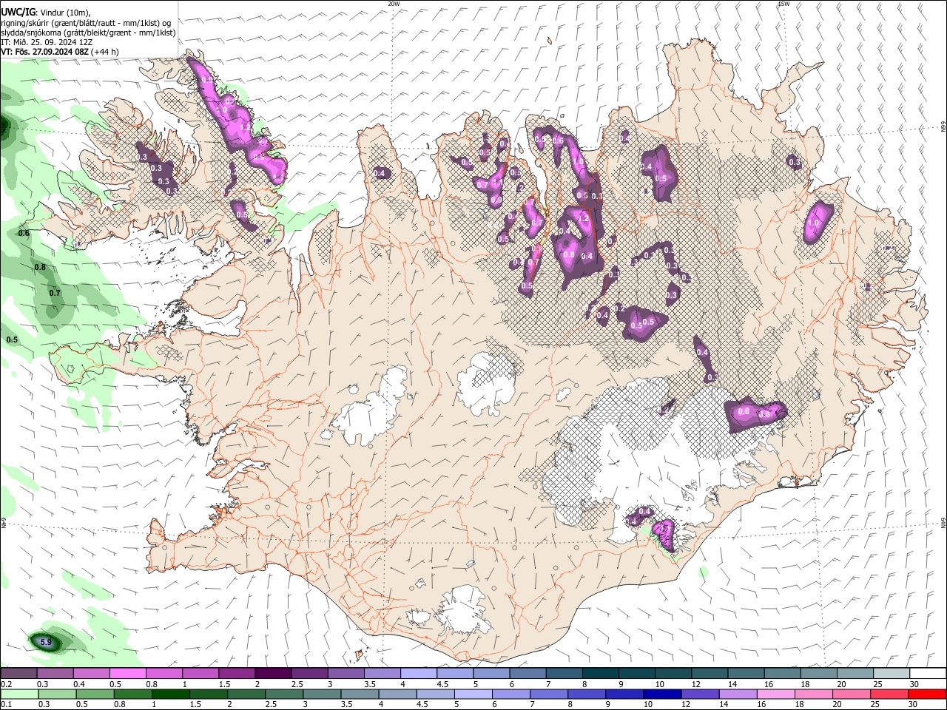947x710 pixels.
Task: Click the 5.9 precipitation value on the map
Action: coord(46,642)
